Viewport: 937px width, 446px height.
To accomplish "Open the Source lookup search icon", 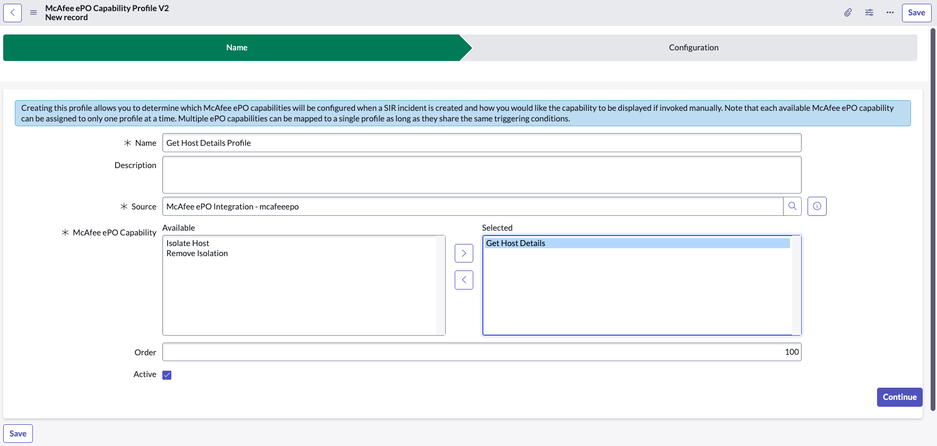I will pyautogui.click(x=792, y=206).
